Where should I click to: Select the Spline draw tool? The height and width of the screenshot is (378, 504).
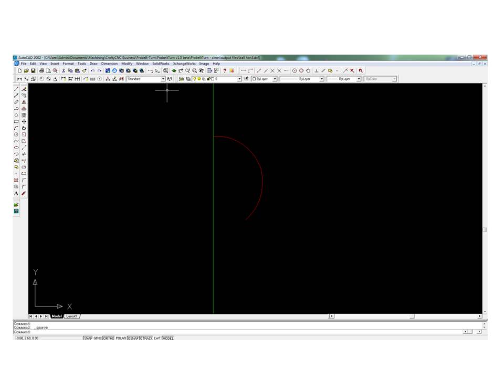tap(16, 141)
